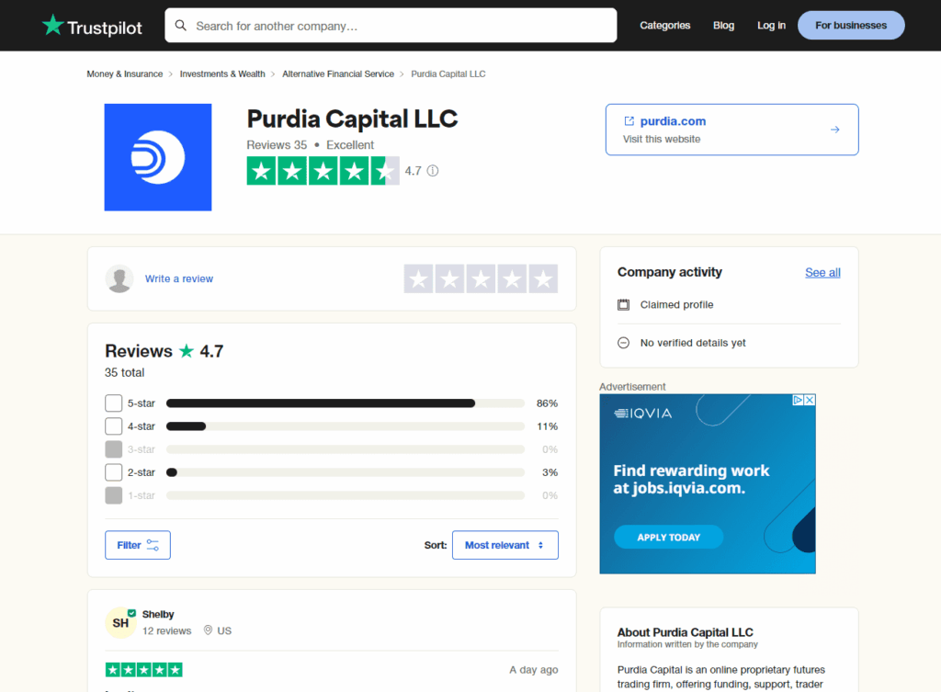This screenshot has width=941, height=692.
Task: Click the disabled 1-star checkbox
Action: tap(113, 495)
